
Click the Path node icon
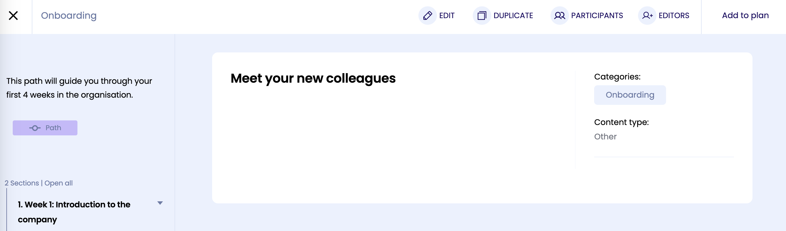[x=35, y=128]
